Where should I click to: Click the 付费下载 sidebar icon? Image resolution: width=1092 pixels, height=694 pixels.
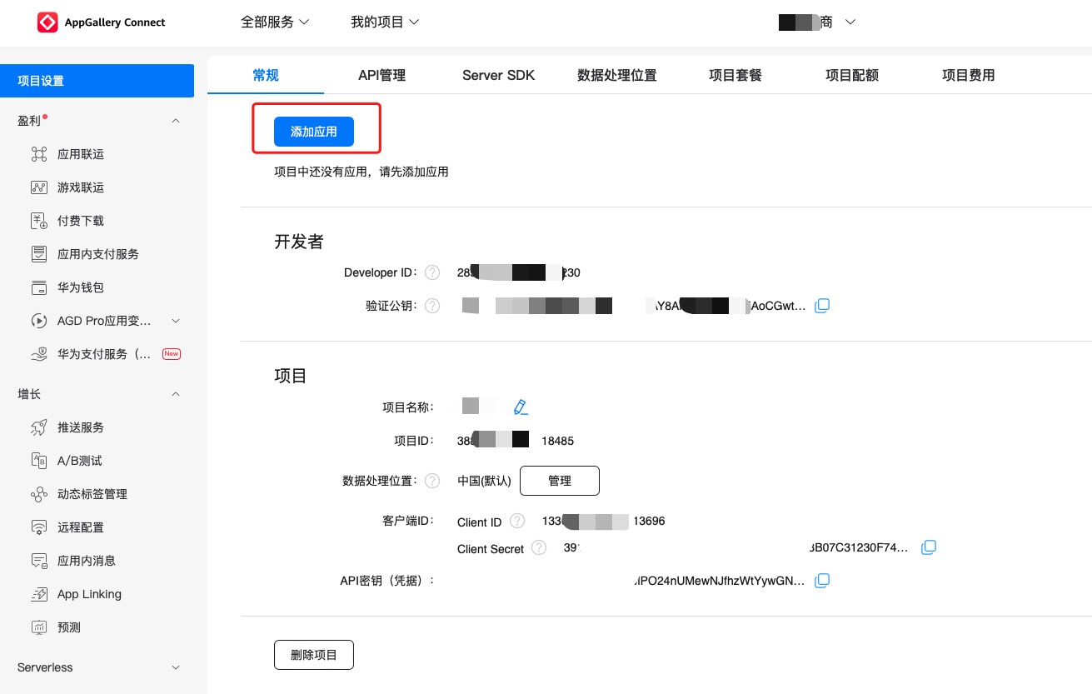(39, 221)
